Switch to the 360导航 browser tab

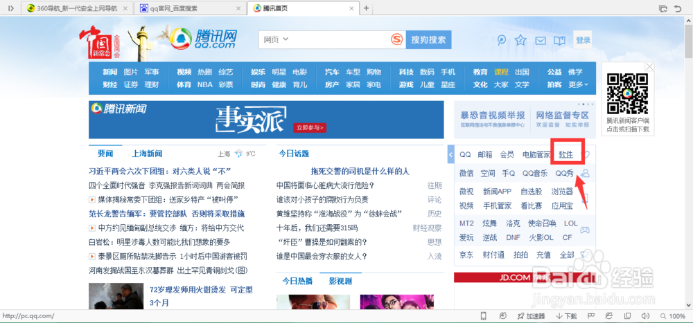(x=77, y=8)
